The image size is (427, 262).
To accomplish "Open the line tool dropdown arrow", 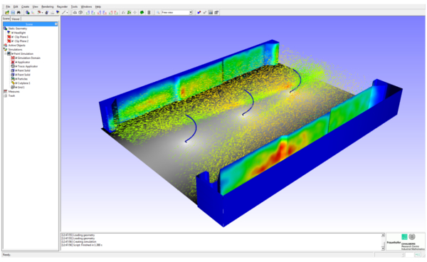I will [67, 13].
